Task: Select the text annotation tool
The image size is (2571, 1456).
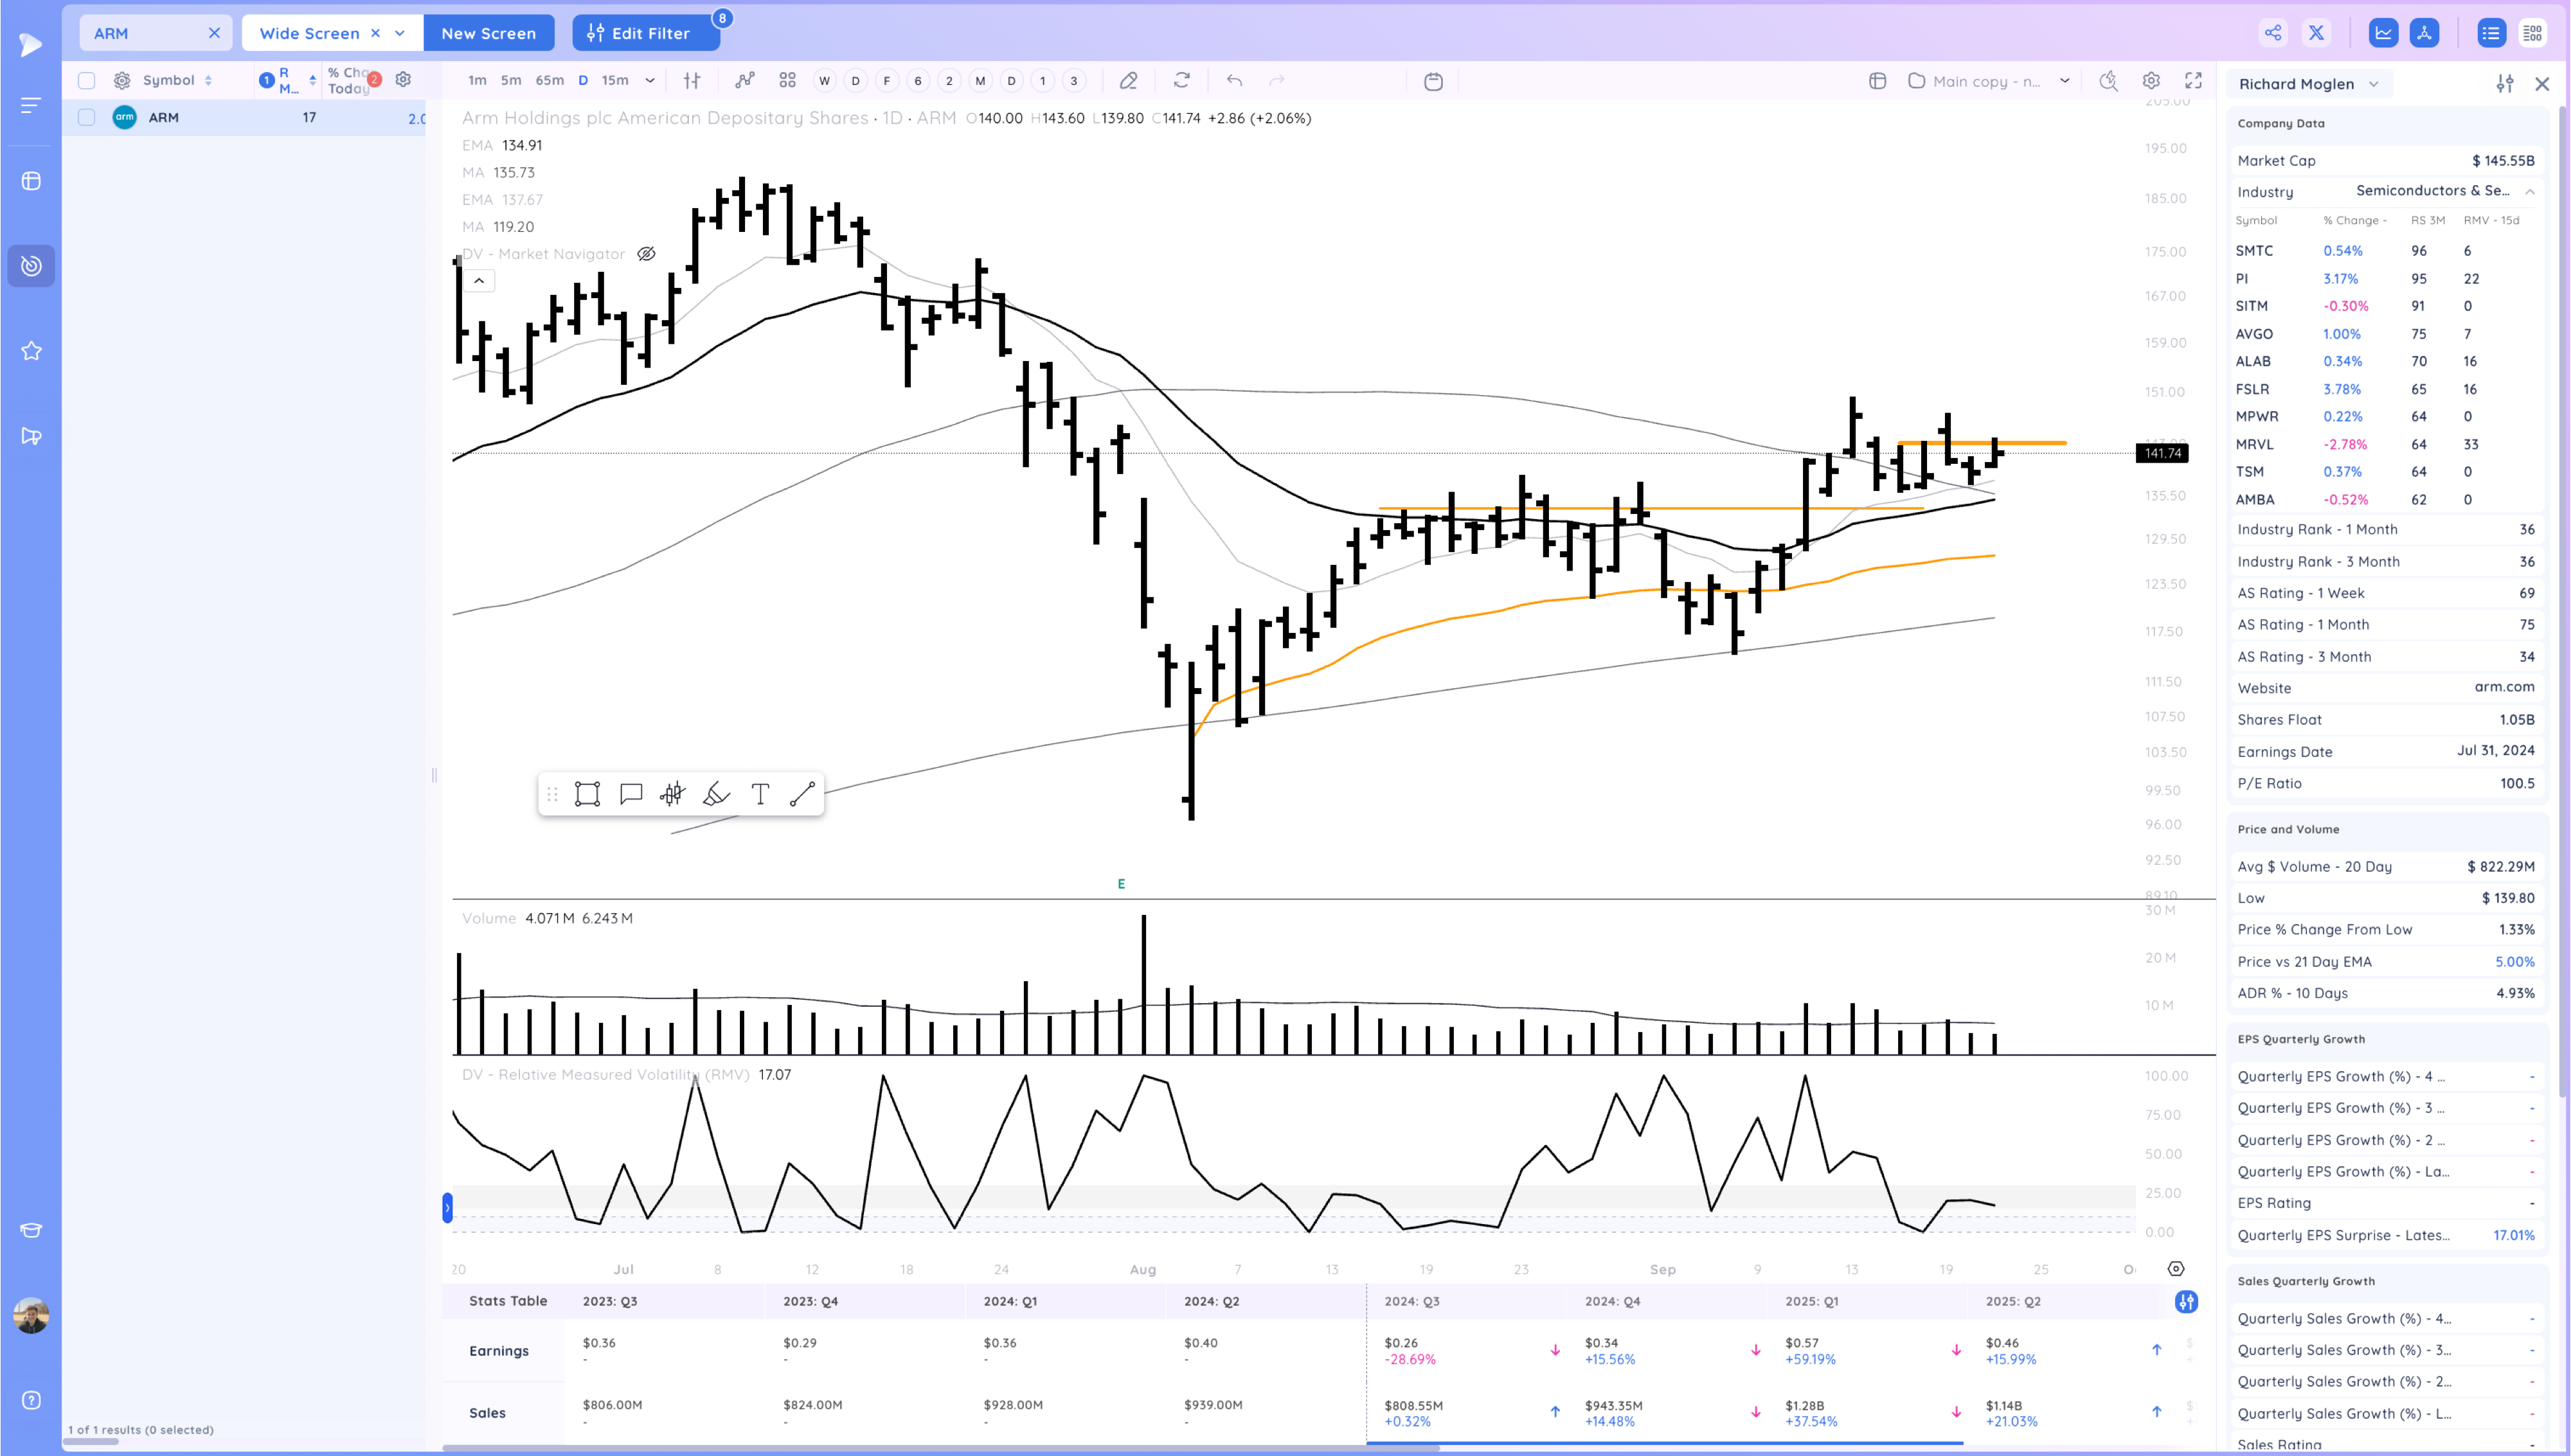Action: [760, 794]
